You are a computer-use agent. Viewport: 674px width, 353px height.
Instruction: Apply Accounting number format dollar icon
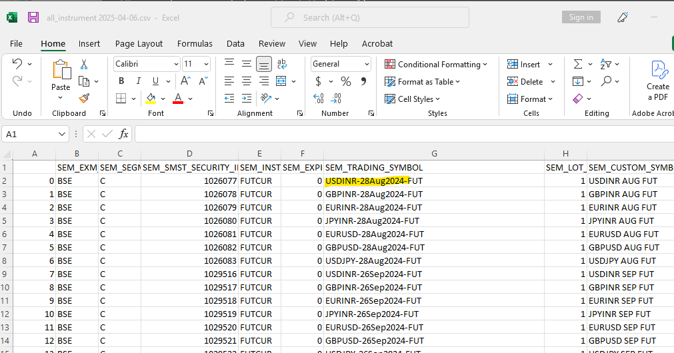click(318, 81)
